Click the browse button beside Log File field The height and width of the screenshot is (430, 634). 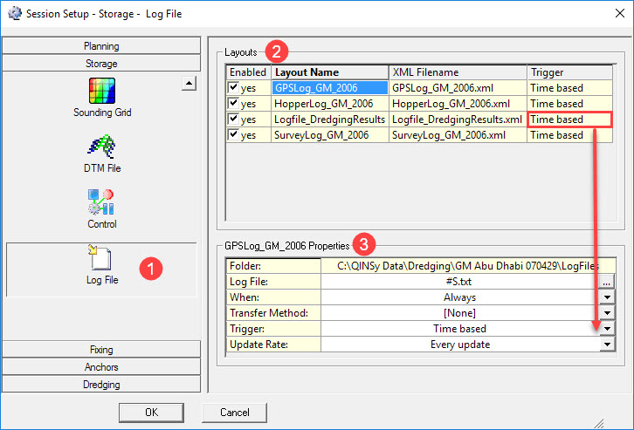pyautogui.click(x=606, y=282)
